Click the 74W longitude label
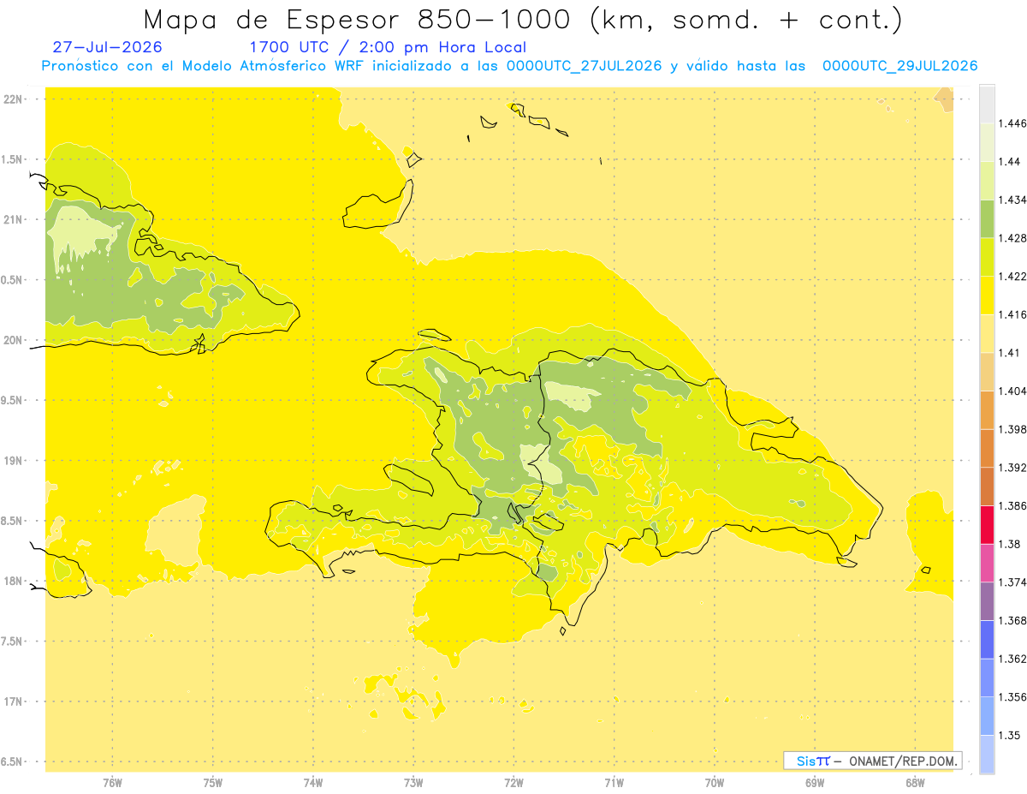The width and height of the screenshot is (1027, 794). tap(313, 783)
